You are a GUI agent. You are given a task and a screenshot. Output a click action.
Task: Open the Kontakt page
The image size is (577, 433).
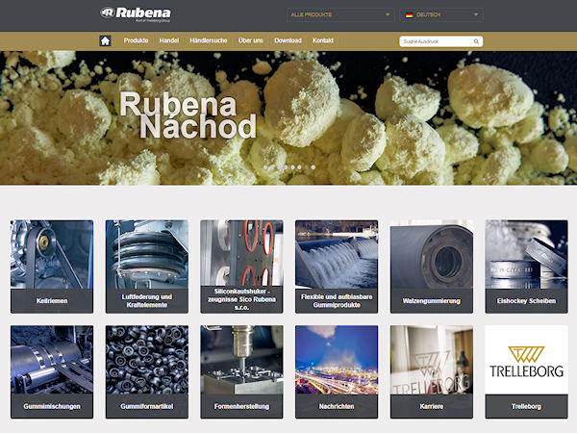pyautogui.click(x=323, y=40)
